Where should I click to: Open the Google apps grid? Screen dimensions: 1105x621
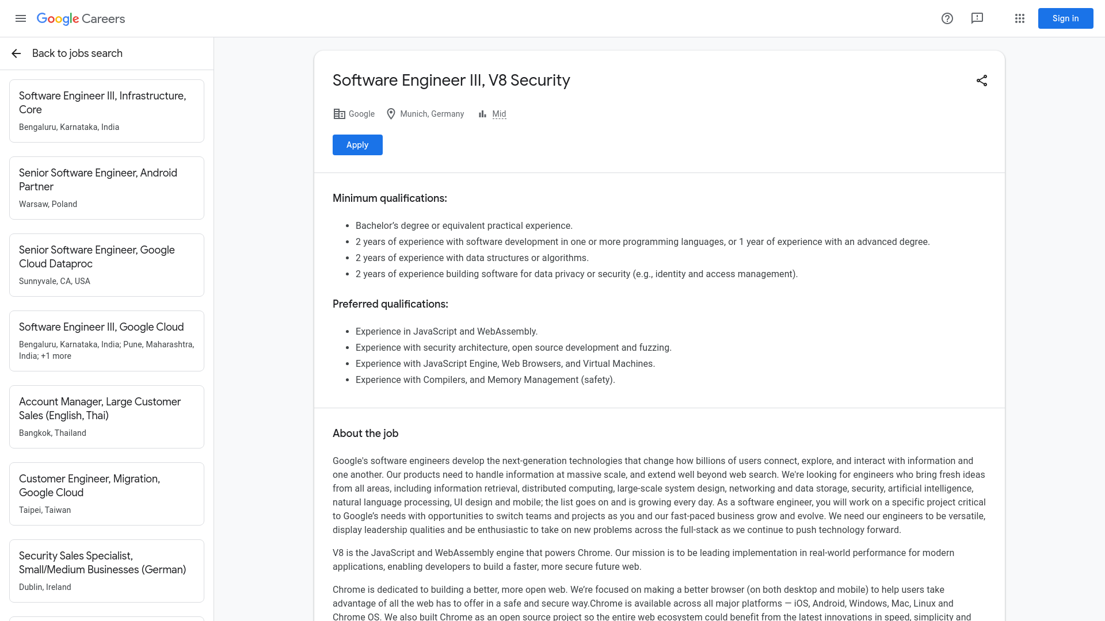[x=1020, y=18]
